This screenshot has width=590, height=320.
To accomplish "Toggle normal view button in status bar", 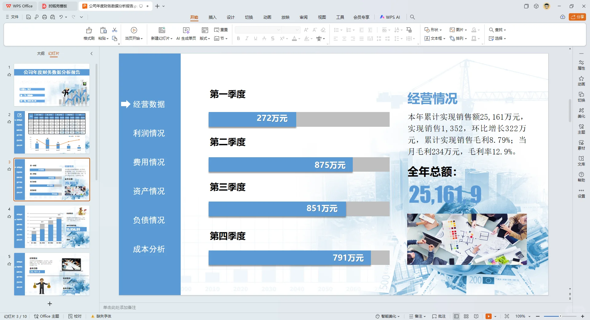I will click(x=456, y=316).
